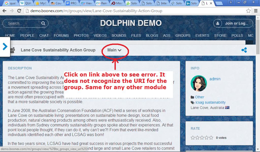The image size is (260, 152).
Task: Expand the left slide-out panel arrow
Action: coord(5,46)
